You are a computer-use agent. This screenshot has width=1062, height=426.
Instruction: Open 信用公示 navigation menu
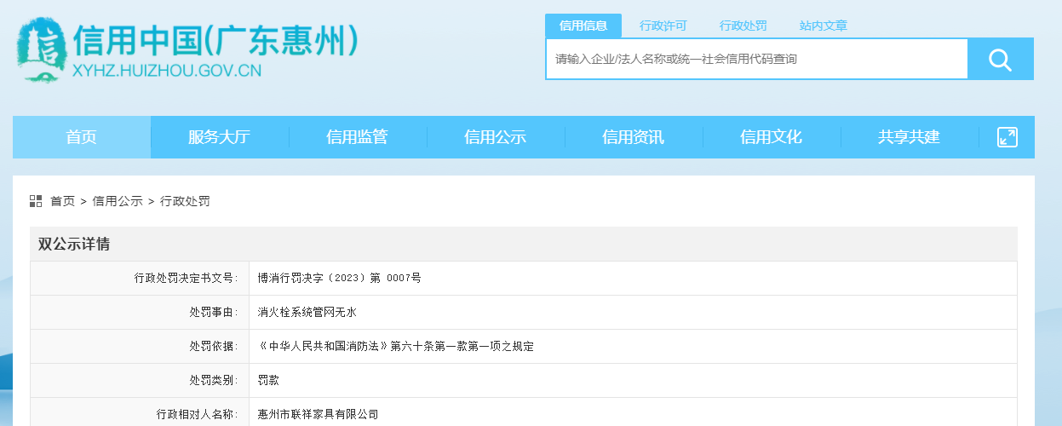tap(496, 137)
